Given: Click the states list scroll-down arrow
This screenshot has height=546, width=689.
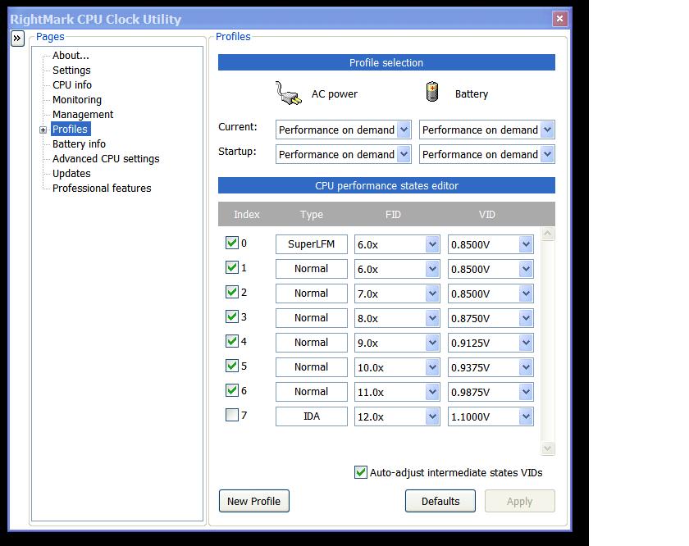Looking at the screenshot, I should coord(548,448).
